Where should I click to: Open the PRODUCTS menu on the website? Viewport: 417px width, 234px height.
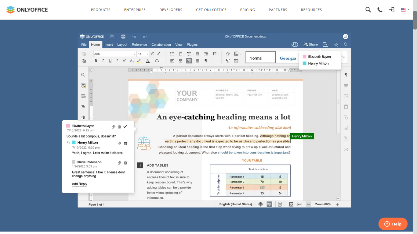[x=101, y=10]
